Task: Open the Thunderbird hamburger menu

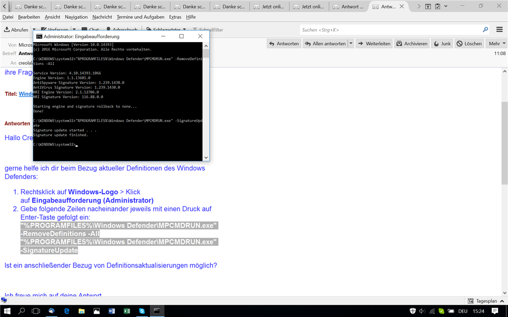Action: (x=499, y=30)
